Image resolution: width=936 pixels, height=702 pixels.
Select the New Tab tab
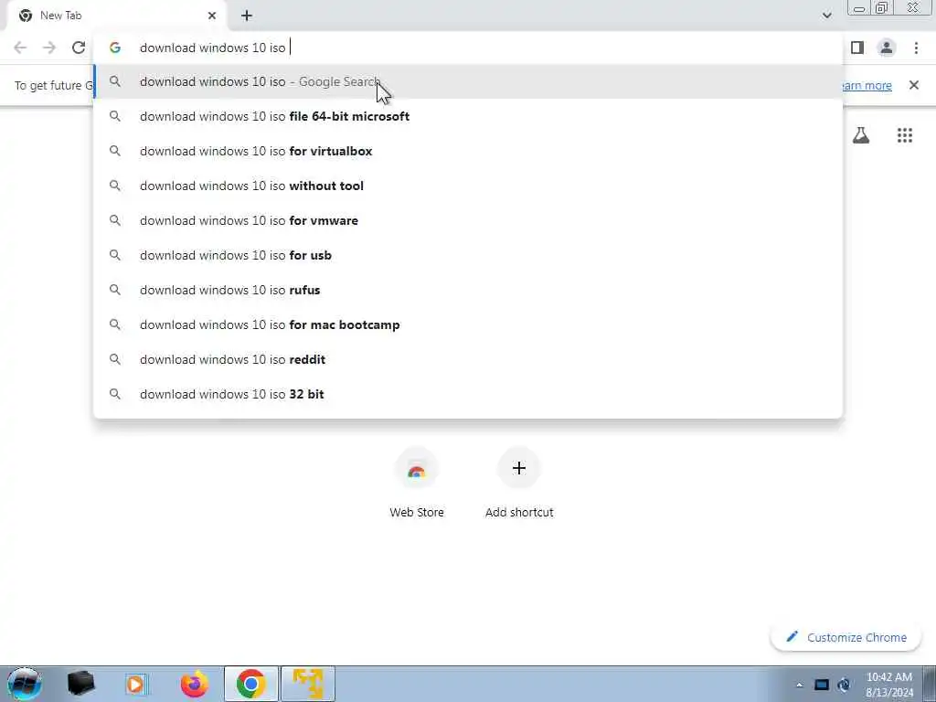coord(117,16)
